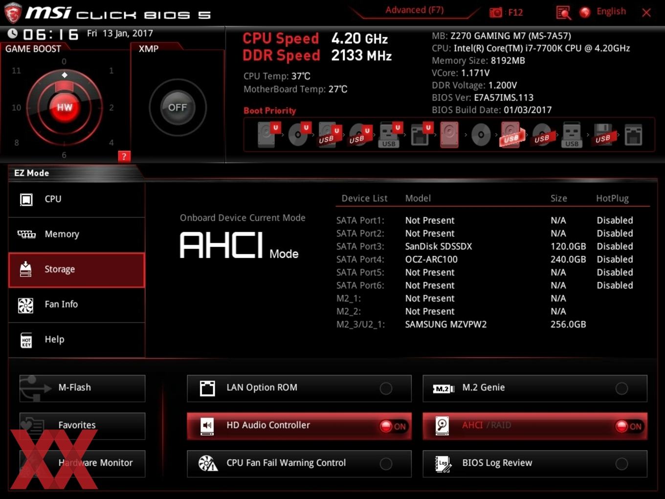The height and width of the screenshot is (499, 665).
Task: Click the CPU Temp: 37°C reading
Action: click(x=277, y=76)
